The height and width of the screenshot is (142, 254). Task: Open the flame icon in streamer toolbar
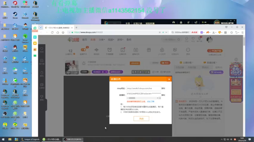tap(162, 50)
